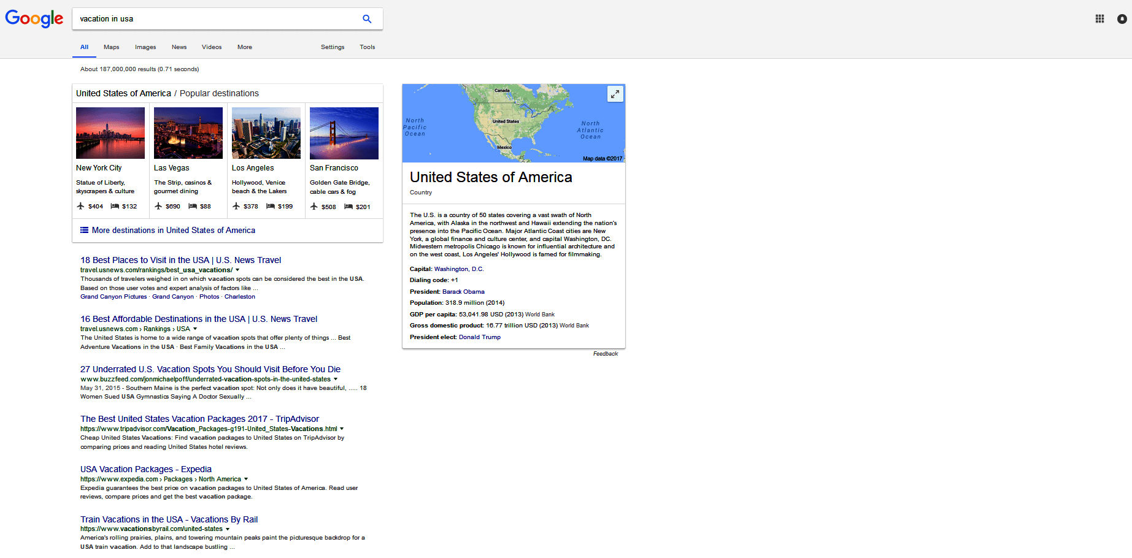Viewport: 1132px width, 558px height.
Task: Click the list icon beside More destinations
Action: (x=84, y=230)
